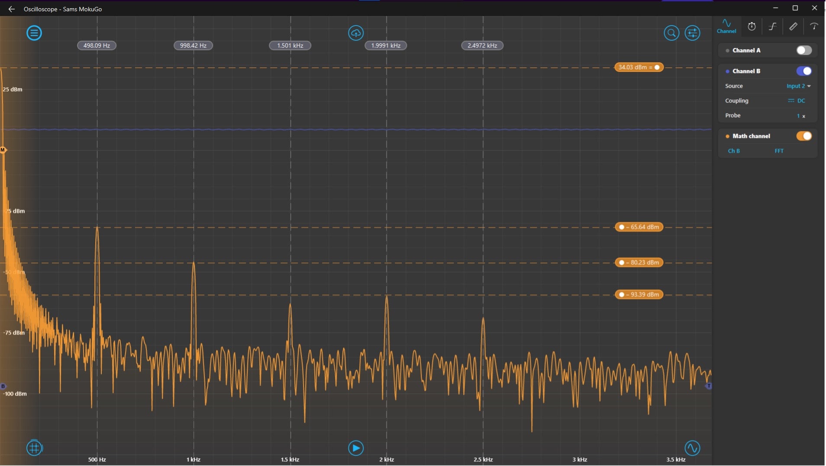Turn off the Math channel toggle
Screen dimensions: 826x466
click(803, 136)
